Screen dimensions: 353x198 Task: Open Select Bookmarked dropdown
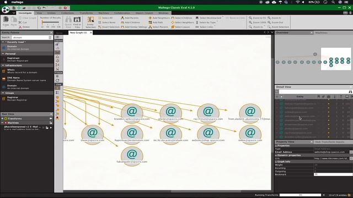click(x=209, y=18)
